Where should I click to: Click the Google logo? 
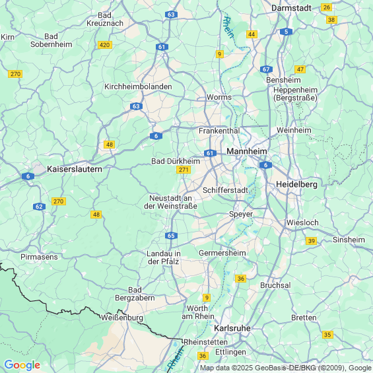pos(22,365)
